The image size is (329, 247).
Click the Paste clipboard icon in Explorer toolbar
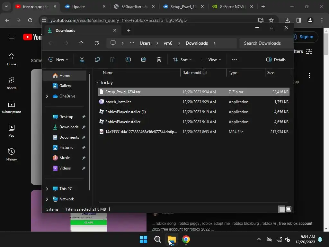[113, 59]
